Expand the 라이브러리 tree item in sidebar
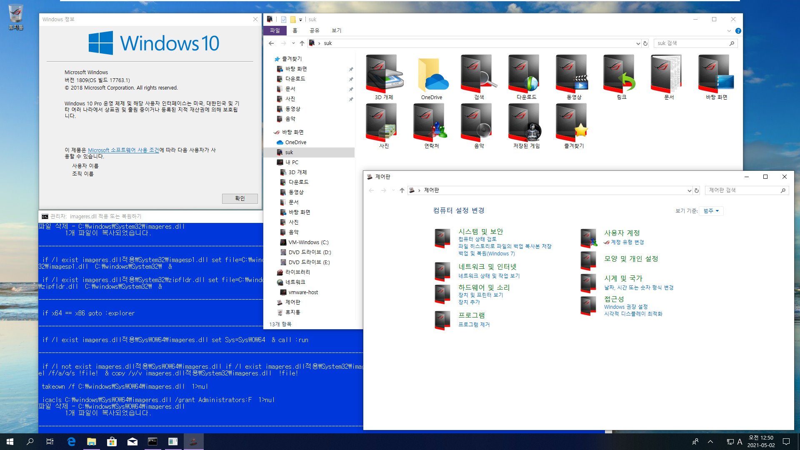 (x=273, y=272)
